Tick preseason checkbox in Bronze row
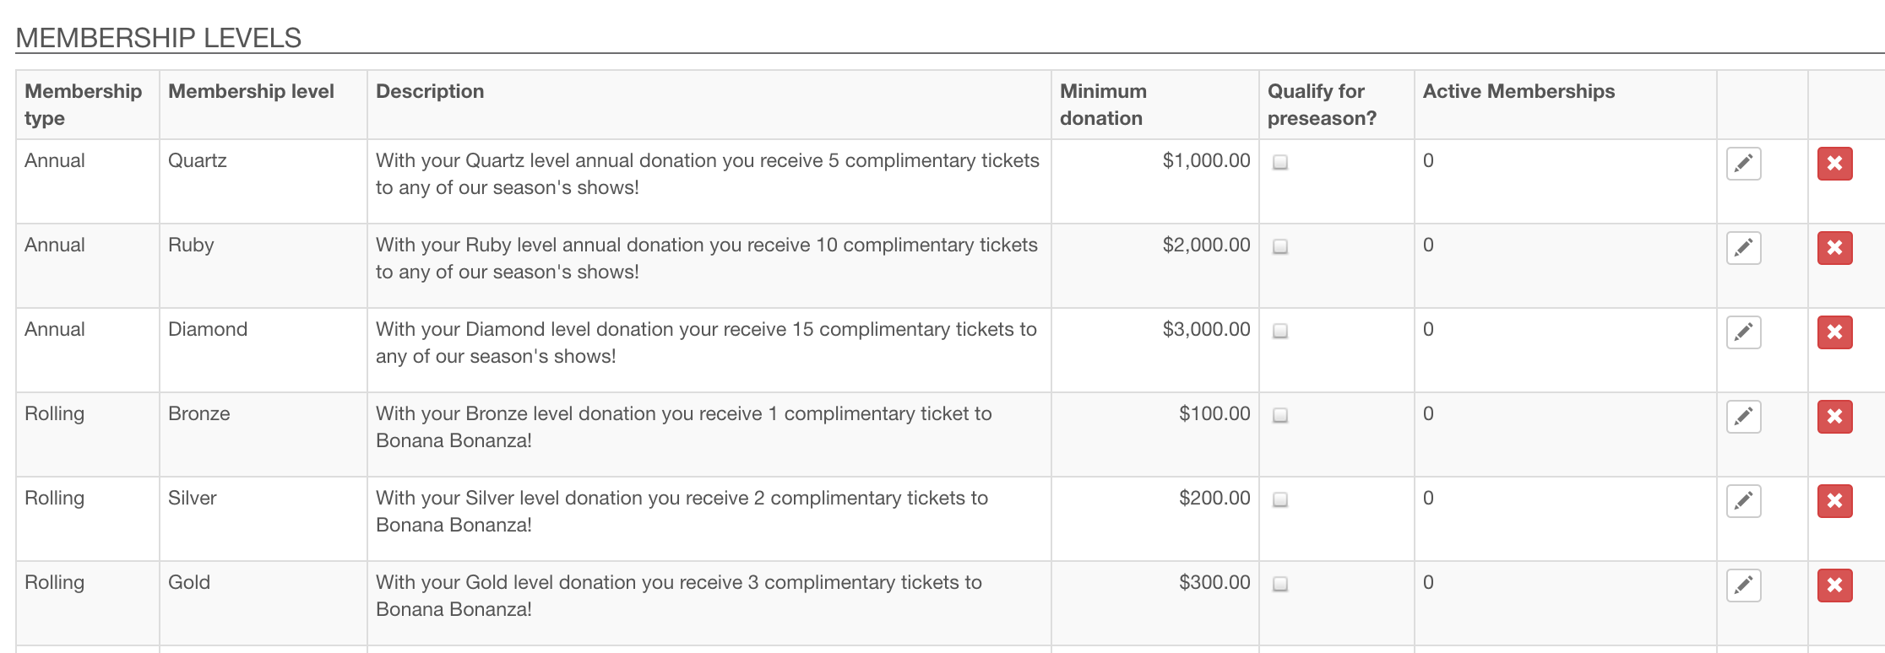Screen dimensions: 1885x653 pos(1280,415)
